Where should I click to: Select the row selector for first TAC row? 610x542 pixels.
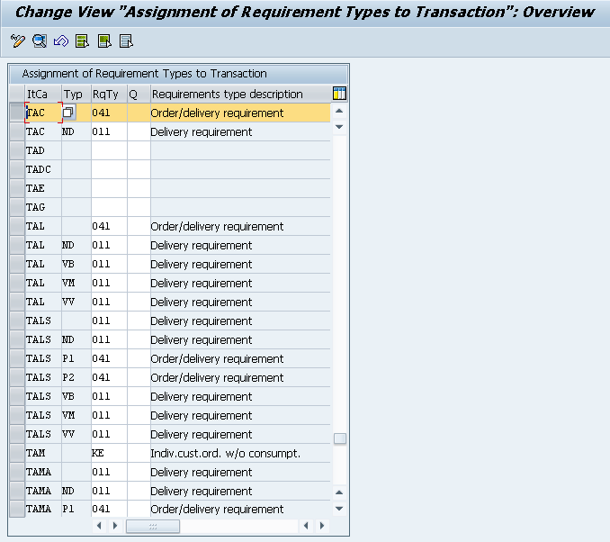(x=17, y=113)
